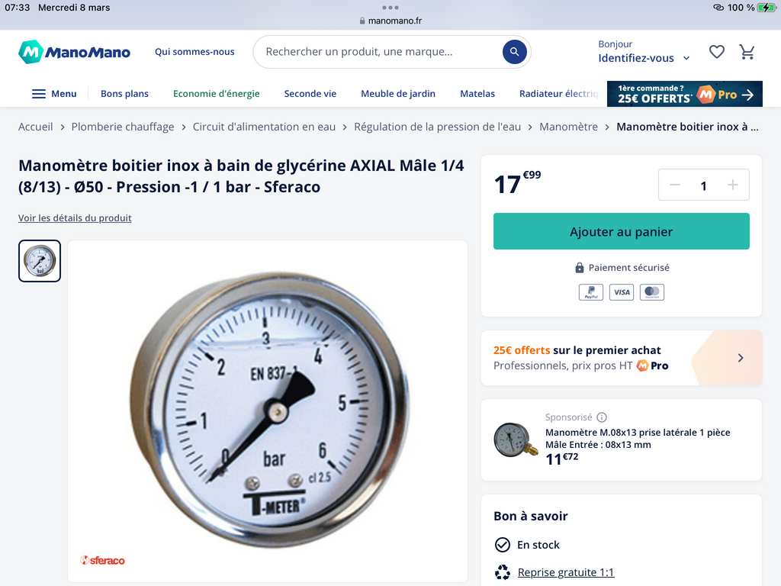Image resolution: width=781 pixels, height=586 pixels.
Task: Open the Bons plans menu item
Action: tap(124, 94)
